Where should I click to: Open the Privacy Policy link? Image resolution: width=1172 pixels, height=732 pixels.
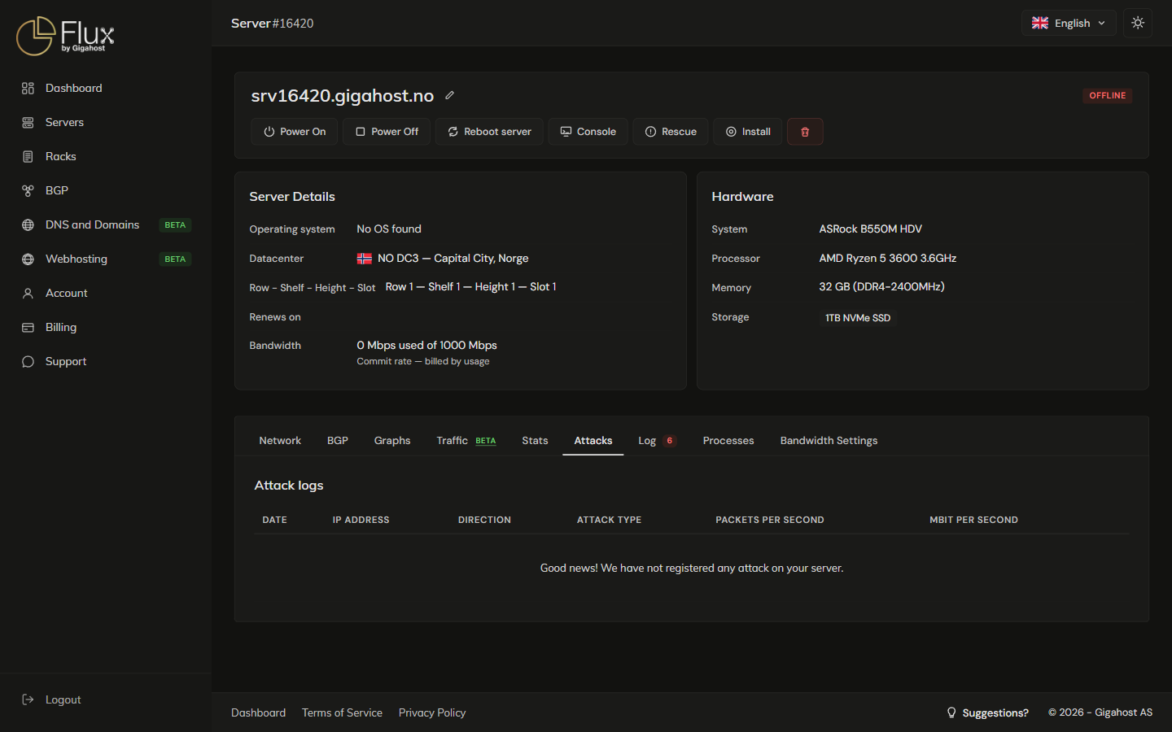[432, 712]
